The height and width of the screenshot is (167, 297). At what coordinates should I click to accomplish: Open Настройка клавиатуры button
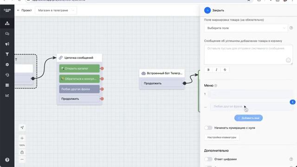222,137
